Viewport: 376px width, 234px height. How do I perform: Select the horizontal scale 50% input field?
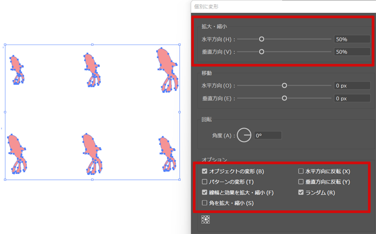(x=351, y=39)
